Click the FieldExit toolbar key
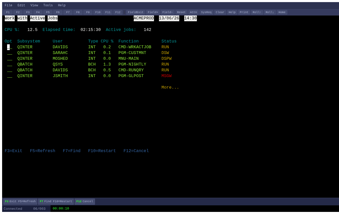Viewport: 339px width, 214px height. tap(136, 12)
